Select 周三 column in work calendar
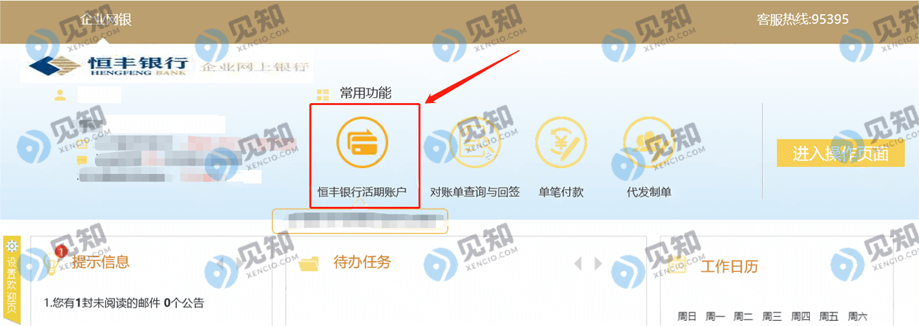The height and width of the screenshot is (326, 919). tap(772, 316)
